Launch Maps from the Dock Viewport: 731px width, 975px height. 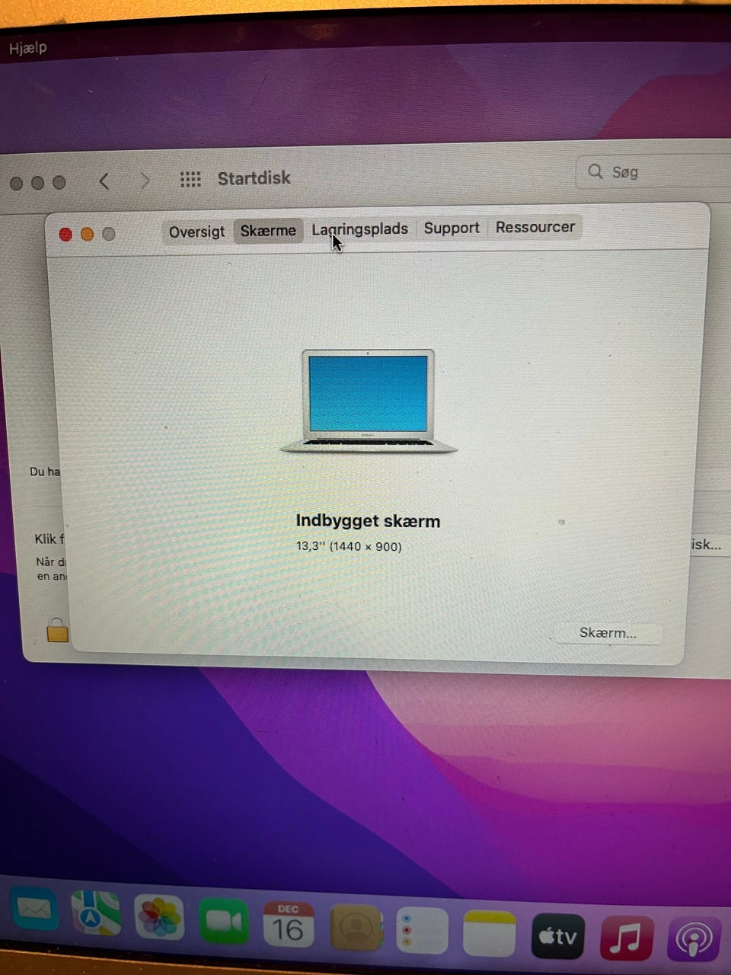coord(95,913)
